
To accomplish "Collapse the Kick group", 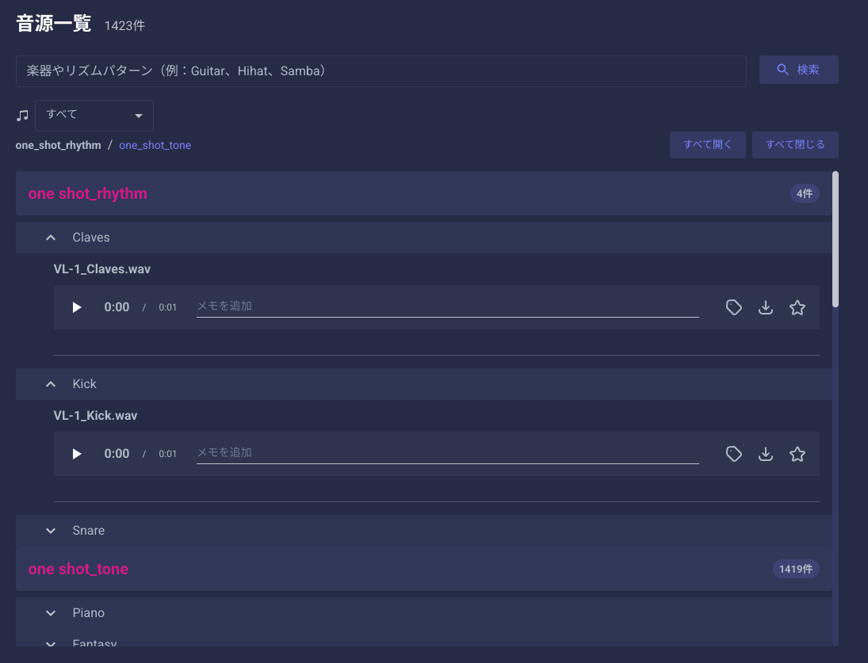I will pos(51,384).
